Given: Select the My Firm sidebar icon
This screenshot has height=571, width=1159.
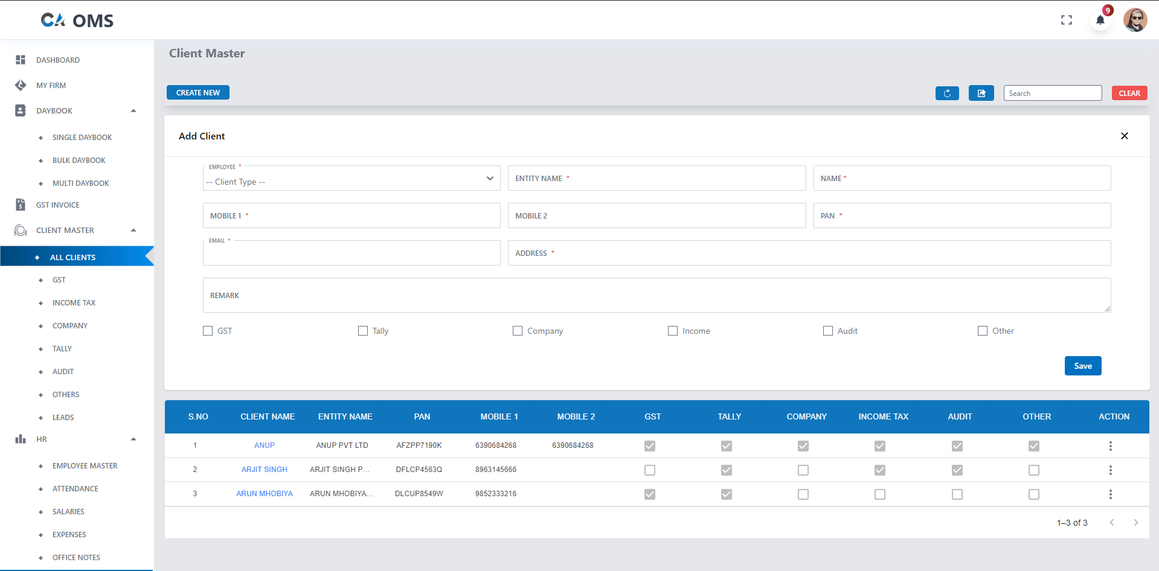Looking at the screenshot, I should (x=20, y=85).
